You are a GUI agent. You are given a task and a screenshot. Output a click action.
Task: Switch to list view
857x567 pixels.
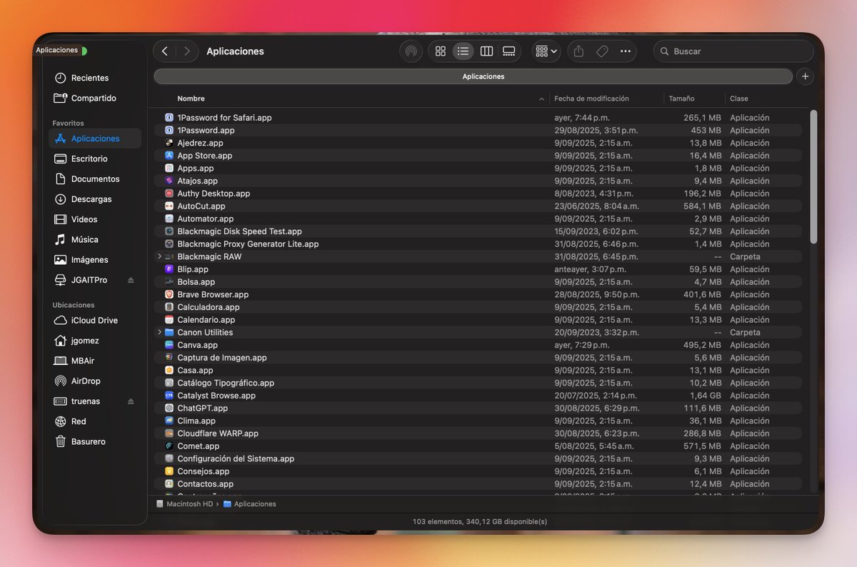click(463, 51)
